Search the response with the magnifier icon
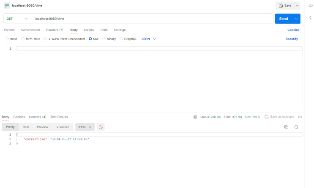The image size is (314, 188). [296, 127]
